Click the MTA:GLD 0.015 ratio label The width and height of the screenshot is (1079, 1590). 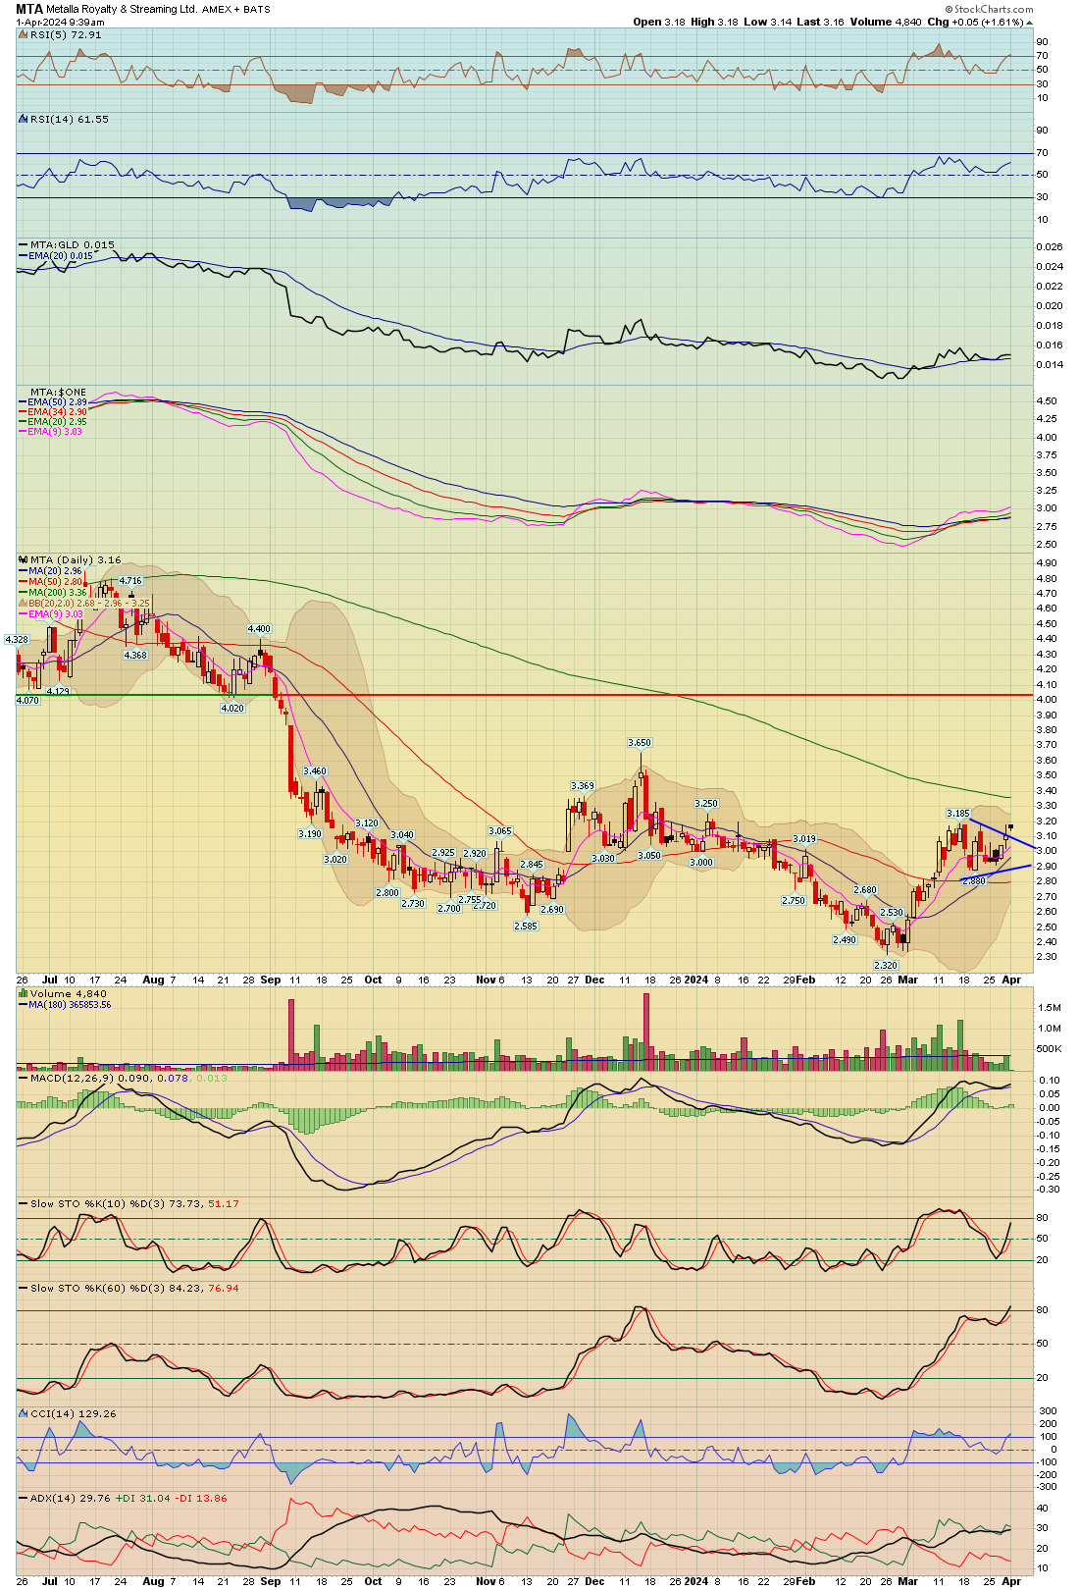(x=73, y=244)
